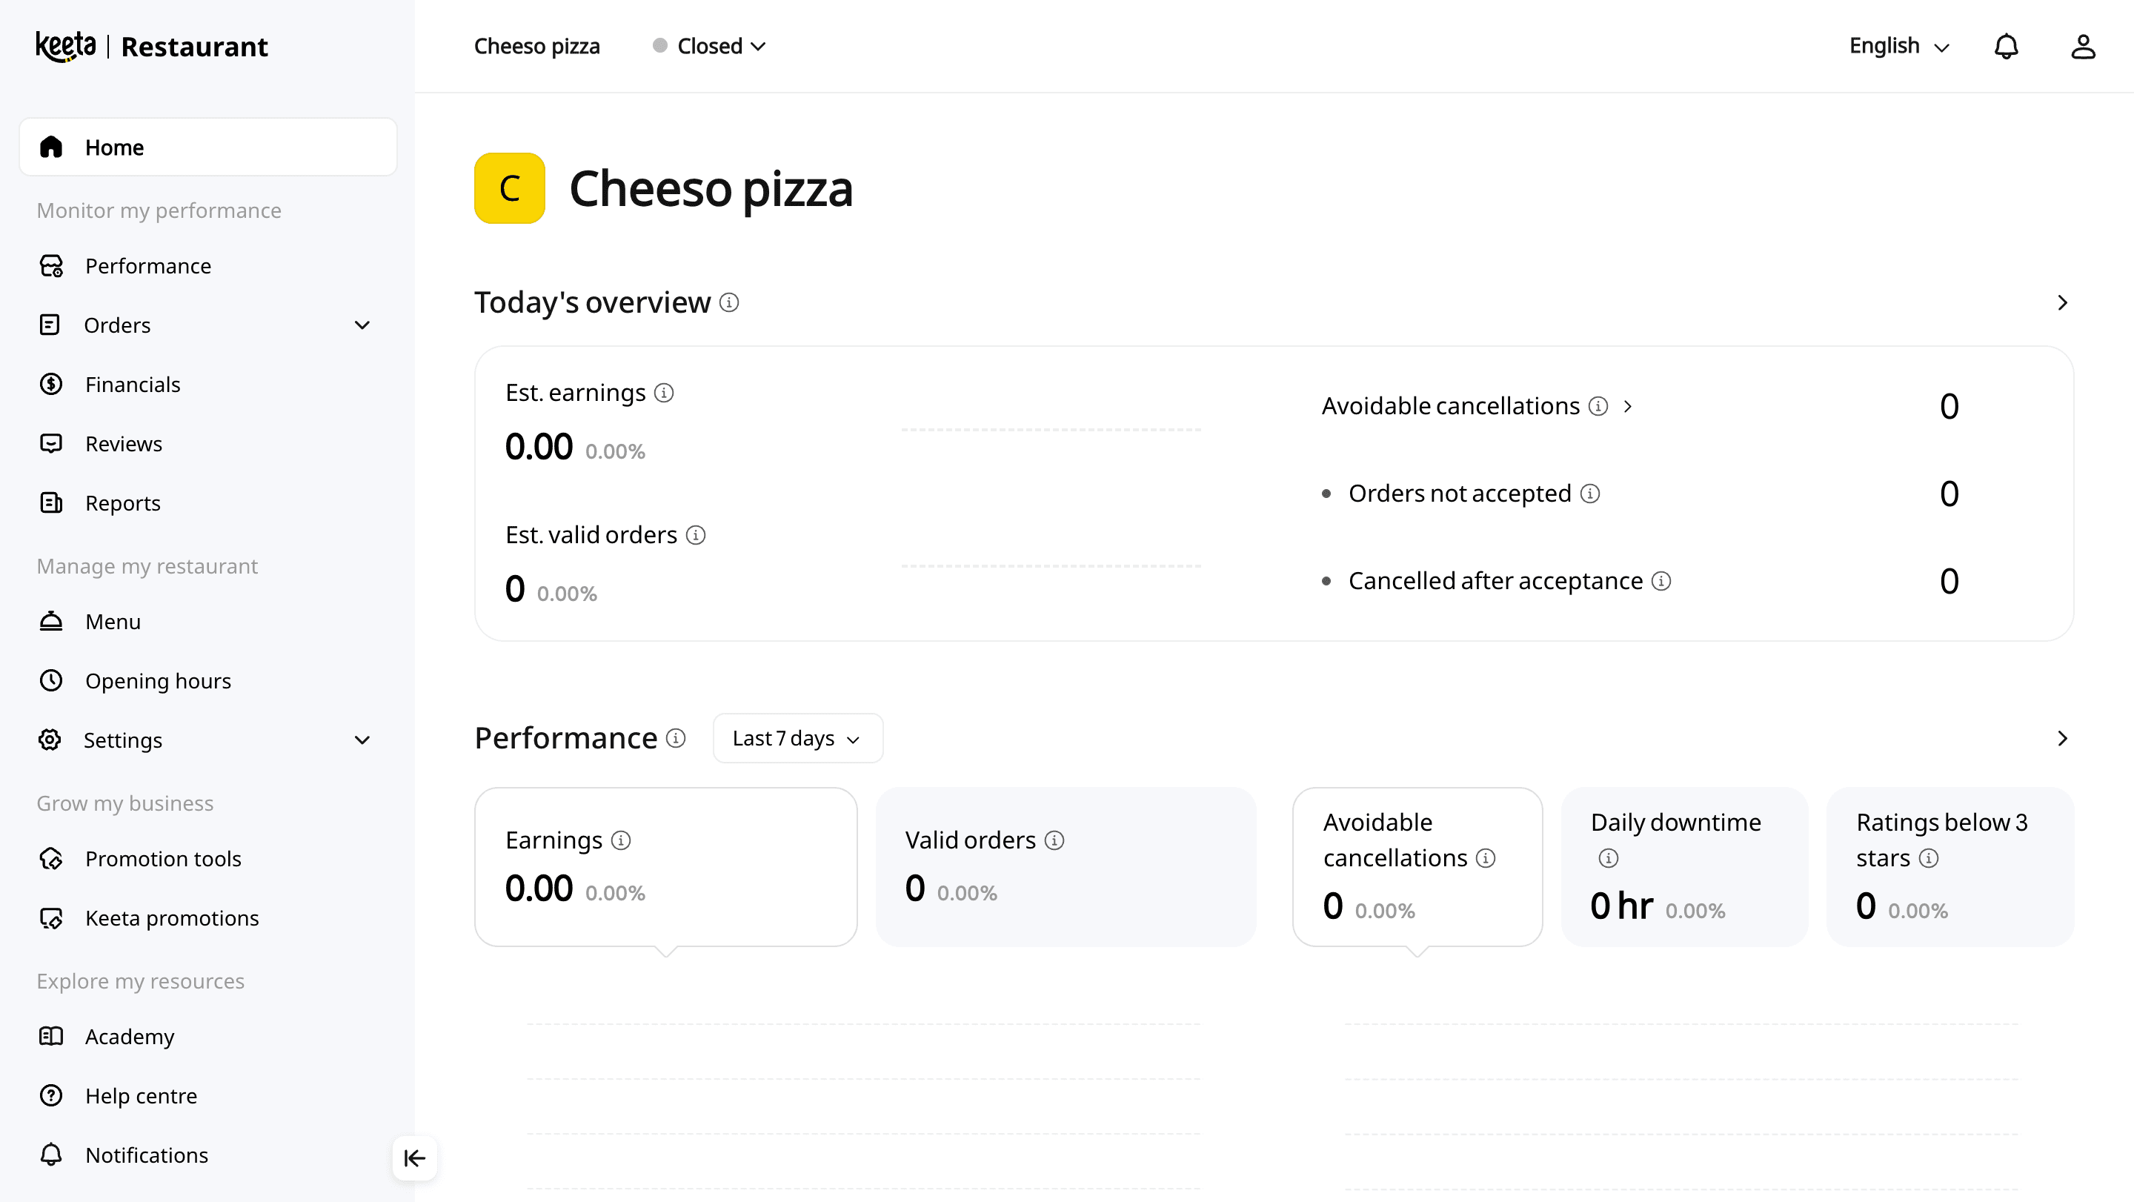This screenshot has height=1202, width=2134.
Task: Open the Last 7 days period dropdown
Action: click(797, 738)
